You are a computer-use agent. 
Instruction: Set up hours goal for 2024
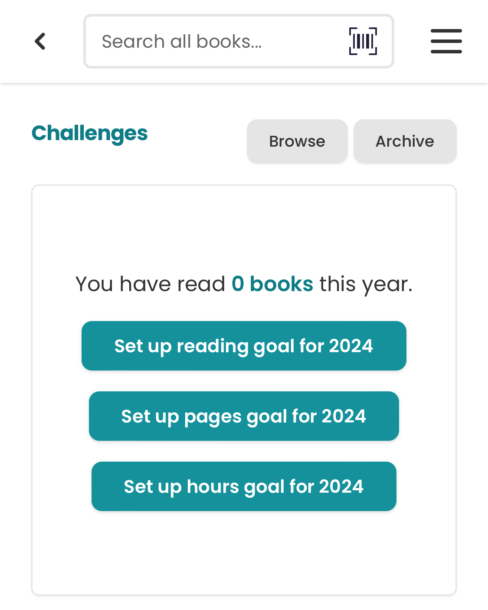(244, 486)
